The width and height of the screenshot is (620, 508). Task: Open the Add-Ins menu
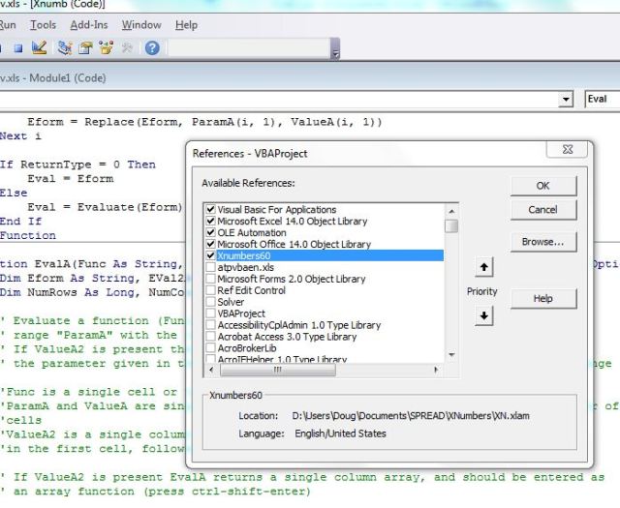(89, 25)
